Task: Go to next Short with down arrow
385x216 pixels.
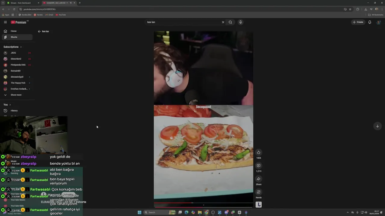Action: click(377, 126)
